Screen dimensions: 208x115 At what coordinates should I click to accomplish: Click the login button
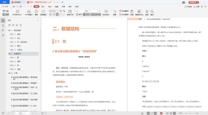tap(194, 2)
